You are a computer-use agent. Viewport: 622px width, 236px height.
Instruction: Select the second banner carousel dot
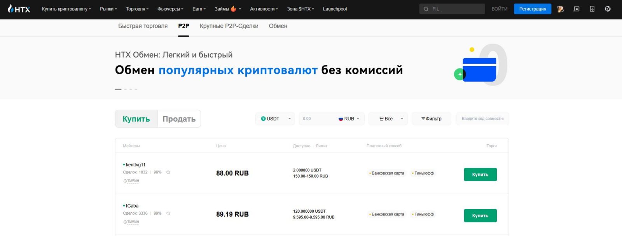[x=126, y=89]
